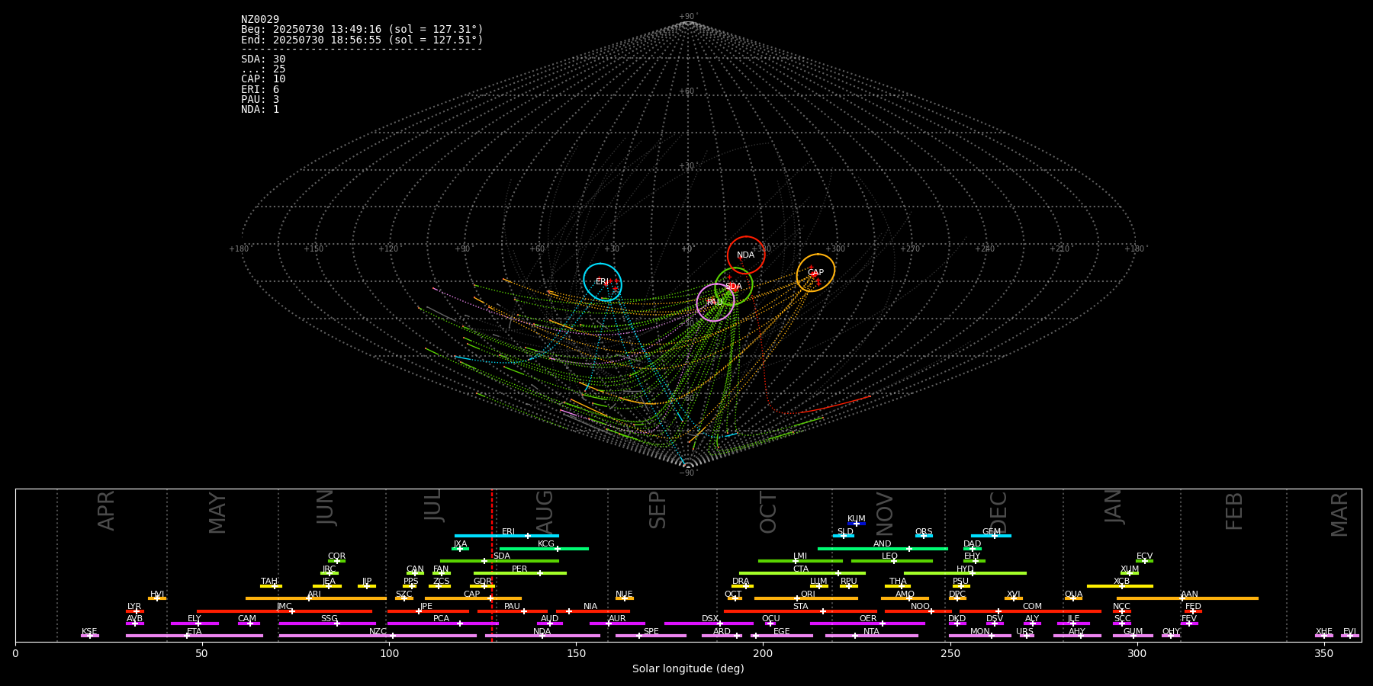Click the pink NZC activity bar
This screenshot has height=686, width=1373.
(378, 636)
